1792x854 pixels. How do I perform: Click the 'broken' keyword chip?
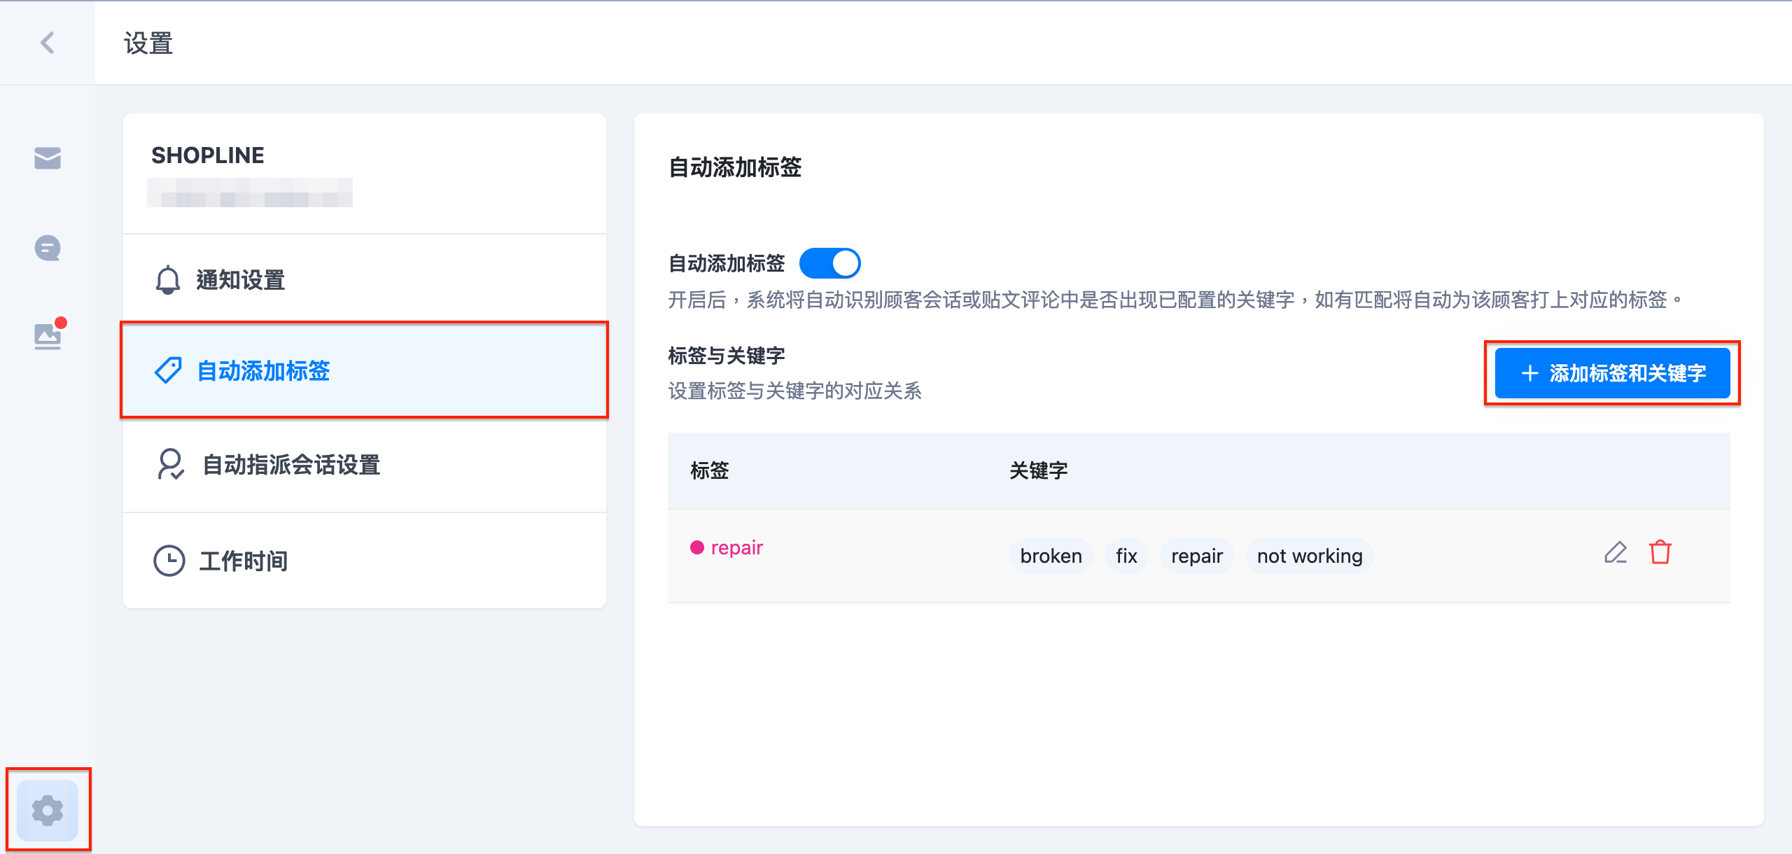click(x=1051, y=556)
